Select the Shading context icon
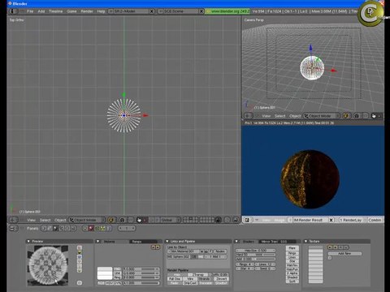Screen dimensions: 390x292 pos(55,229)
